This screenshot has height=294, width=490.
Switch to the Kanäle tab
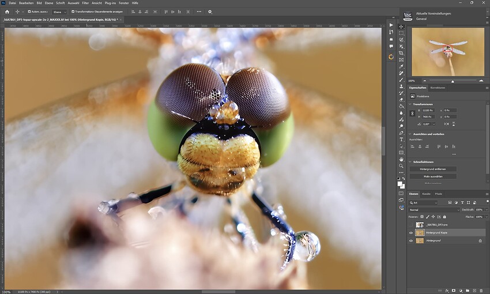426,194
